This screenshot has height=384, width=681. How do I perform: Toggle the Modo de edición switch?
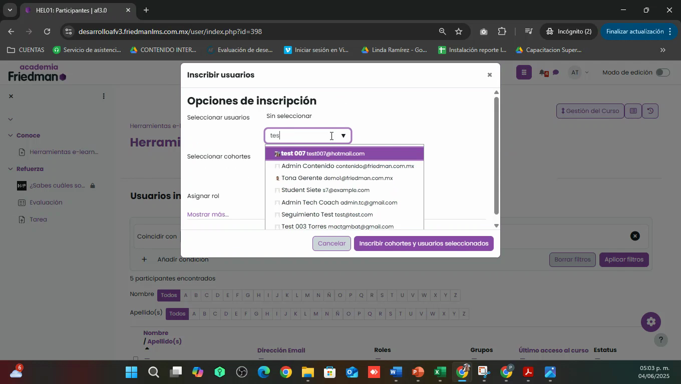[x=662, y=72]
